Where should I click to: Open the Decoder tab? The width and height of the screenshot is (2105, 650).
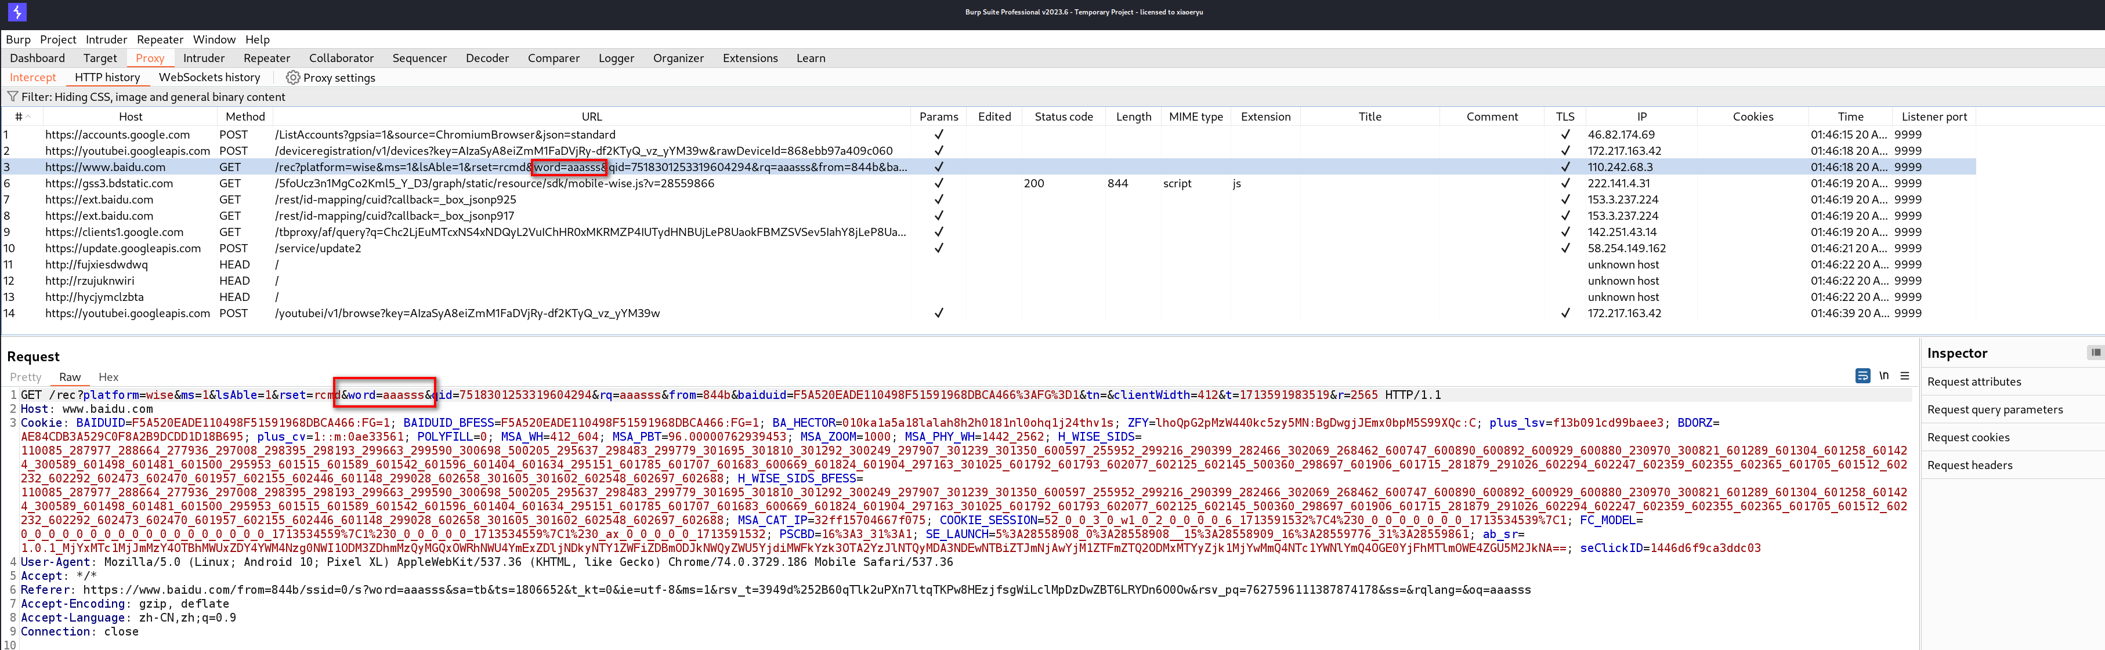coord(487,58)
